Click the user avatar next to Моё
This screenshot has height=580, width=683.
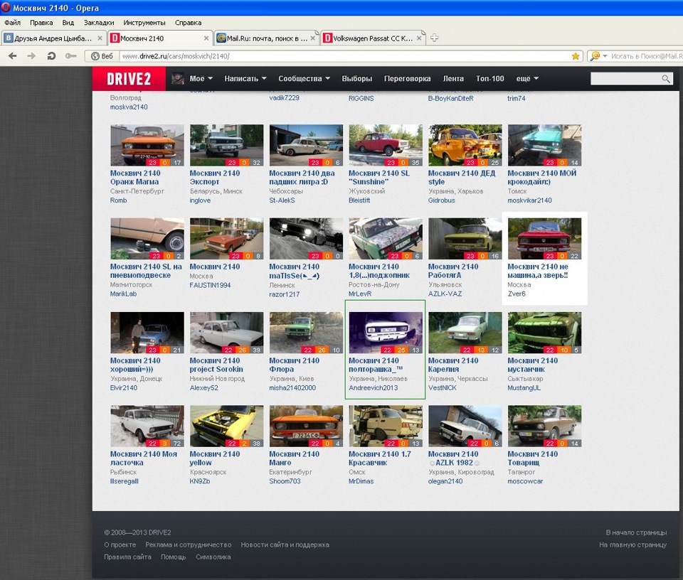178,78
